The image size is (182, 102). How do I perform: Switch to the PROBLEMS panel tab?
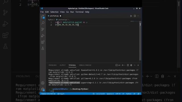coord(53,65)
